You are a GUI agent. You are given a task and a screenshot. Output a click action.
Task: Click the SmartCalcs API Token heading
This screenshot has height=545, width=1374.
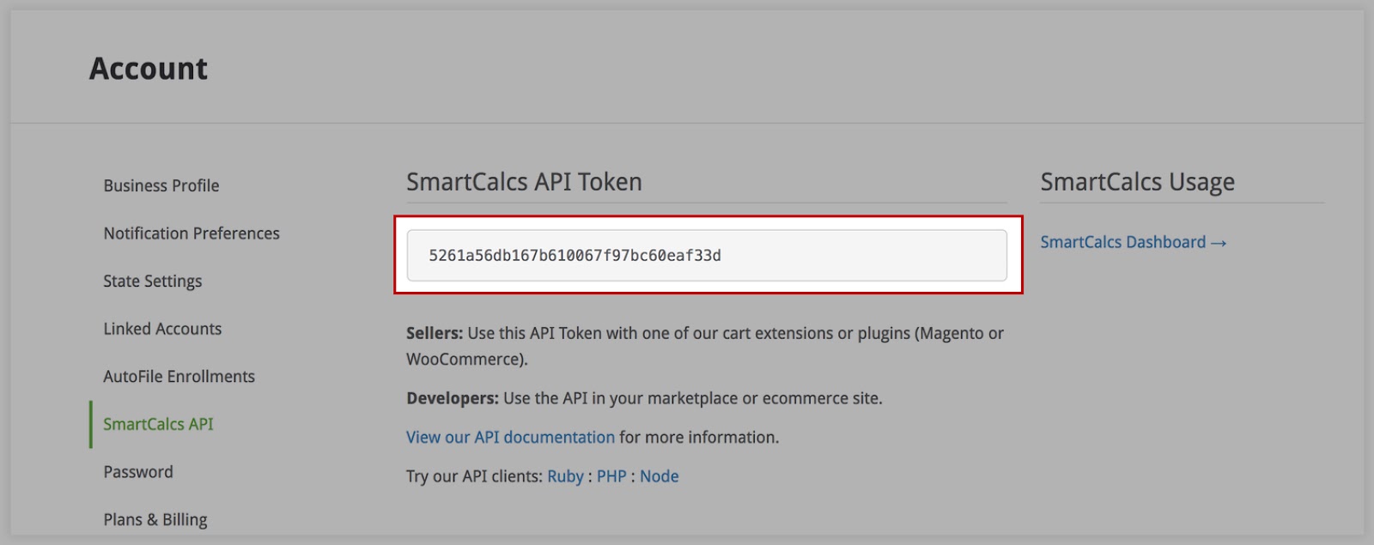coord(524,182)
